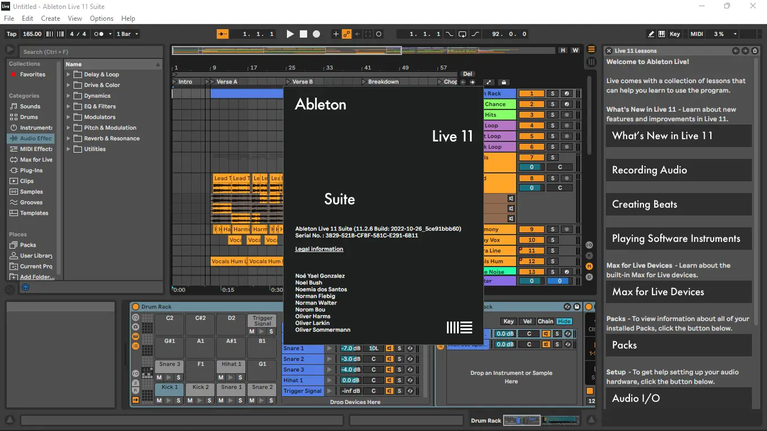
Task: Enable Draw Mode pencil icon
Action: (650, 34)
